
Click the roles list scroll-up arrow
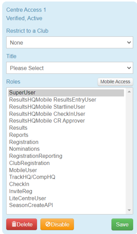[x=129, y=92]
